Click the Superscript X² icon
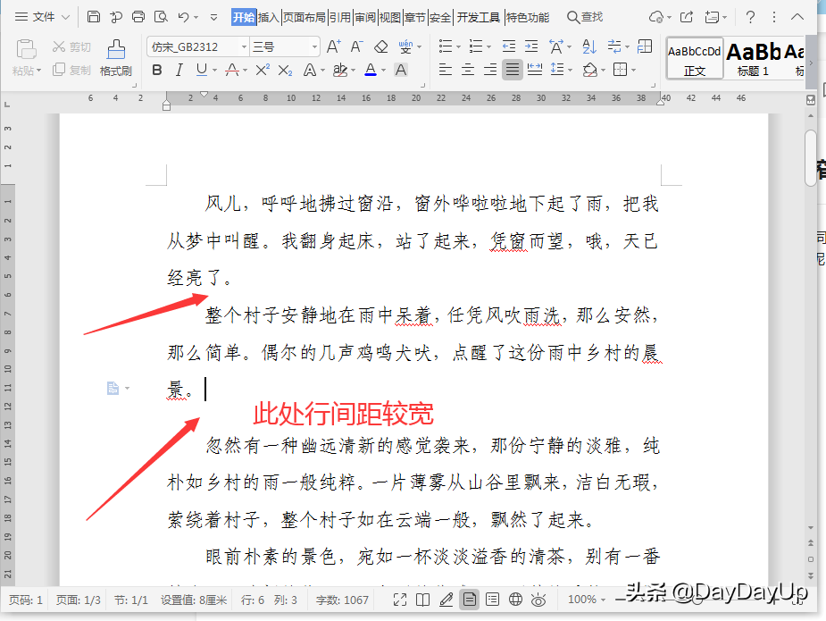Screen dimensions: 826x621 coord(262,70)
